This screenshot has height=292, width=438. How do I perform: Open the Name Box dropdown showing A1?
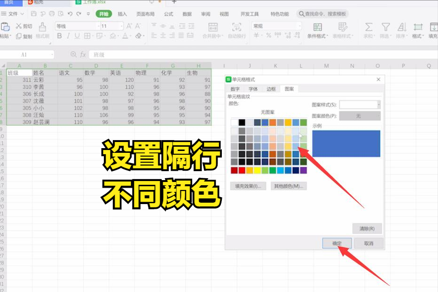pos(52,55)
